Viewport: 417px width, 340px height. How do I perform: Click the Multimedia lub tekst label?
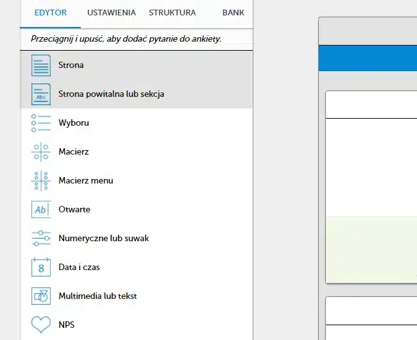[x=98, y=296]
